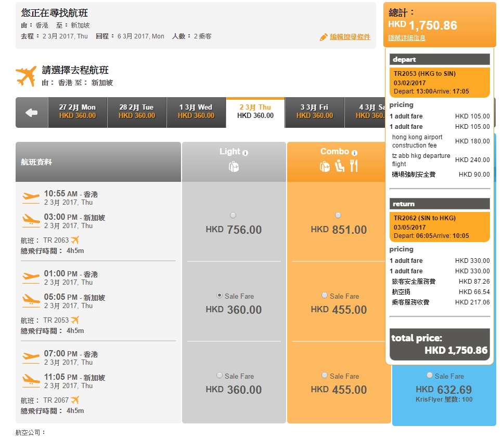Select the 28 Feb Tue date tab

(x=137, y=112)
